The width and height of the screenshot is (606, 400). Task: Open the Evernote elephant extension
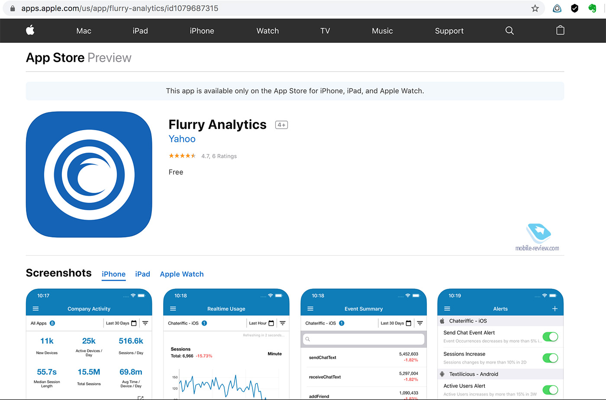point(592,8)
